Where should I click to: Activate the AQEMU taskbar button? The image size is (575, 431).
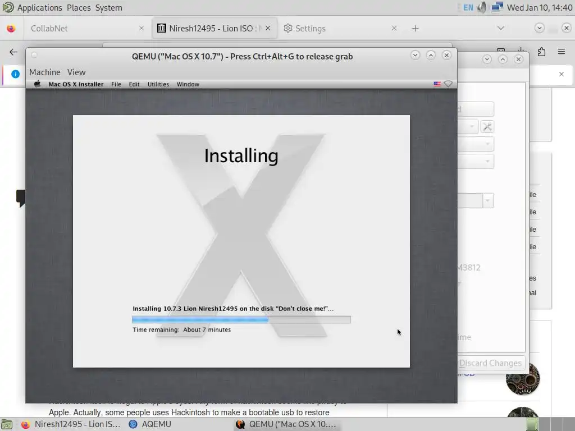150,424
